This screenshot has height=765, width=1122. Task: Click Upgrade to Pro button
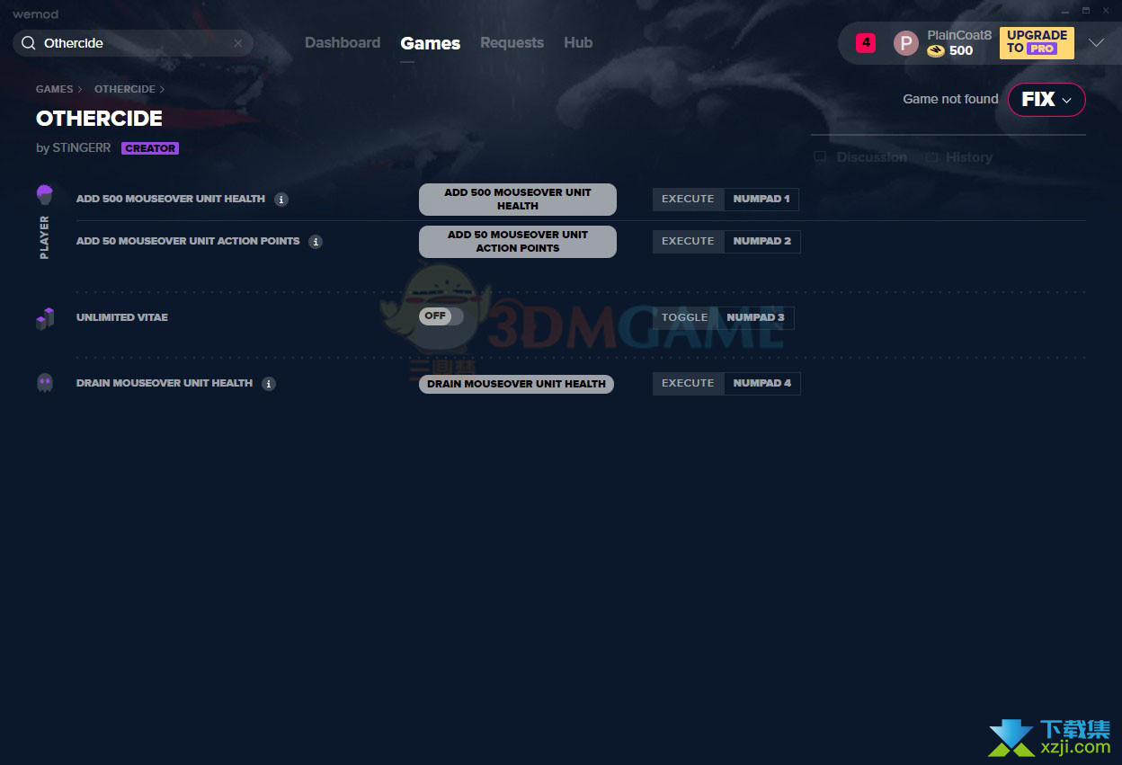[1037, 42]
